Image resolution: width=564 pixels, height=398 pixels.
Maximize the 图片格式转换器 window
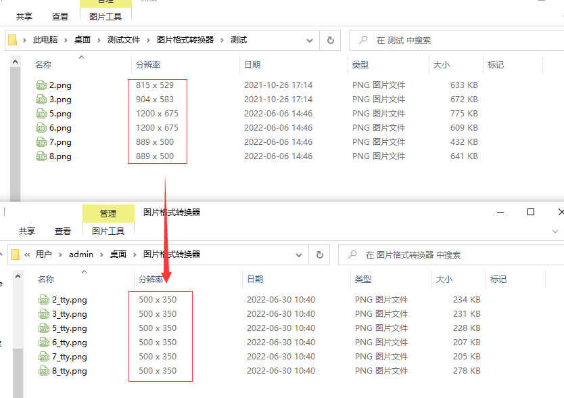pyautogui.click(x=531, y=212)
